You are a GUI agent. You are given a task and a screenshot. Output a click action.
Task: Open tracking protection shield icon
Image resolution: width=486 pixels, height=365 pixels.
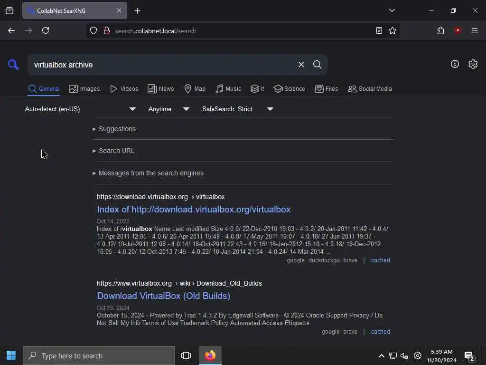tap(93, 30)
